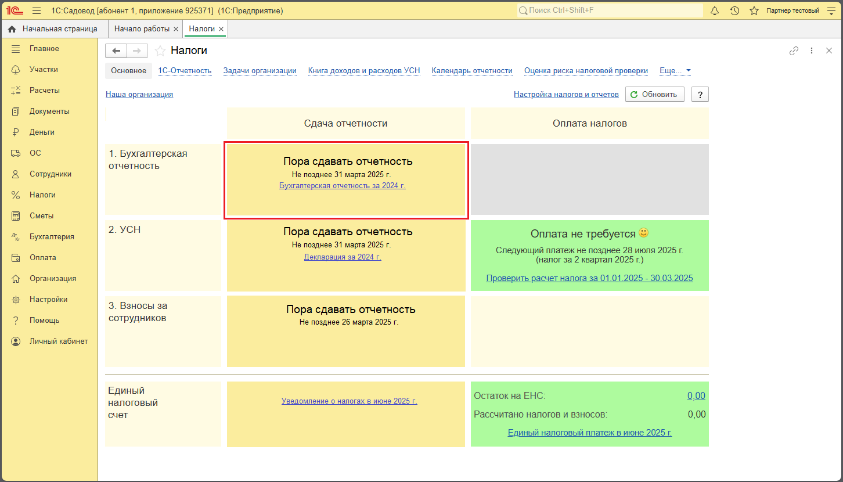Viewport: 843px width, 482px height.
Task: Open Налоги percent icon in sidebar
Action: coord(16,195)
